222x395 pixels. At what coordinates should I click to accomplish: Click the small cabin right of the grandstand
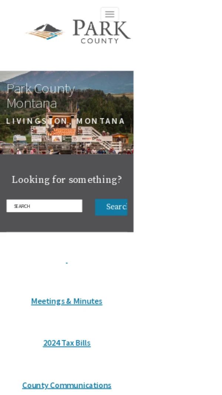pyautogui.click(x=120, y=138)
